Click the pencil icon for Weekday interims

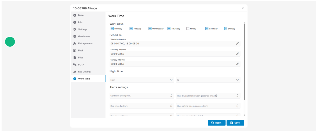click(237, 44)
